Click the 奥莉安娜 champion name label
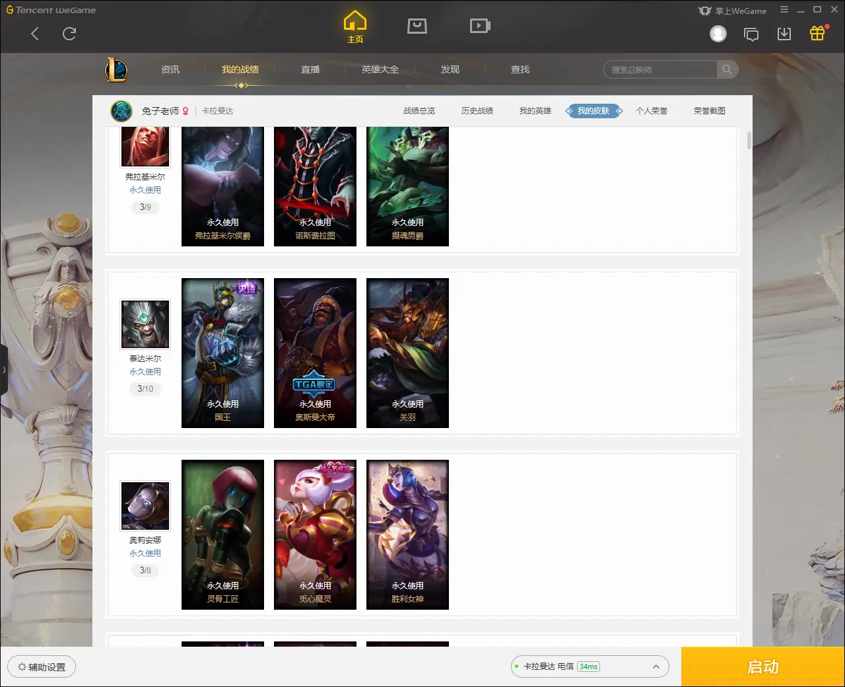This screenshot has height=687, width=845. point(145,540)
